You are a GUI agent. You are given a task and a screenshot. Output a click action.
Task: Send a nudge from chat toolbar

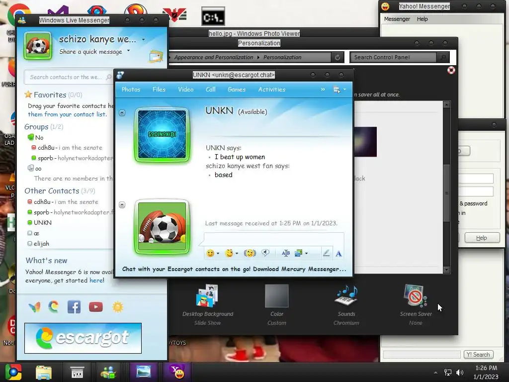[250, 253]
